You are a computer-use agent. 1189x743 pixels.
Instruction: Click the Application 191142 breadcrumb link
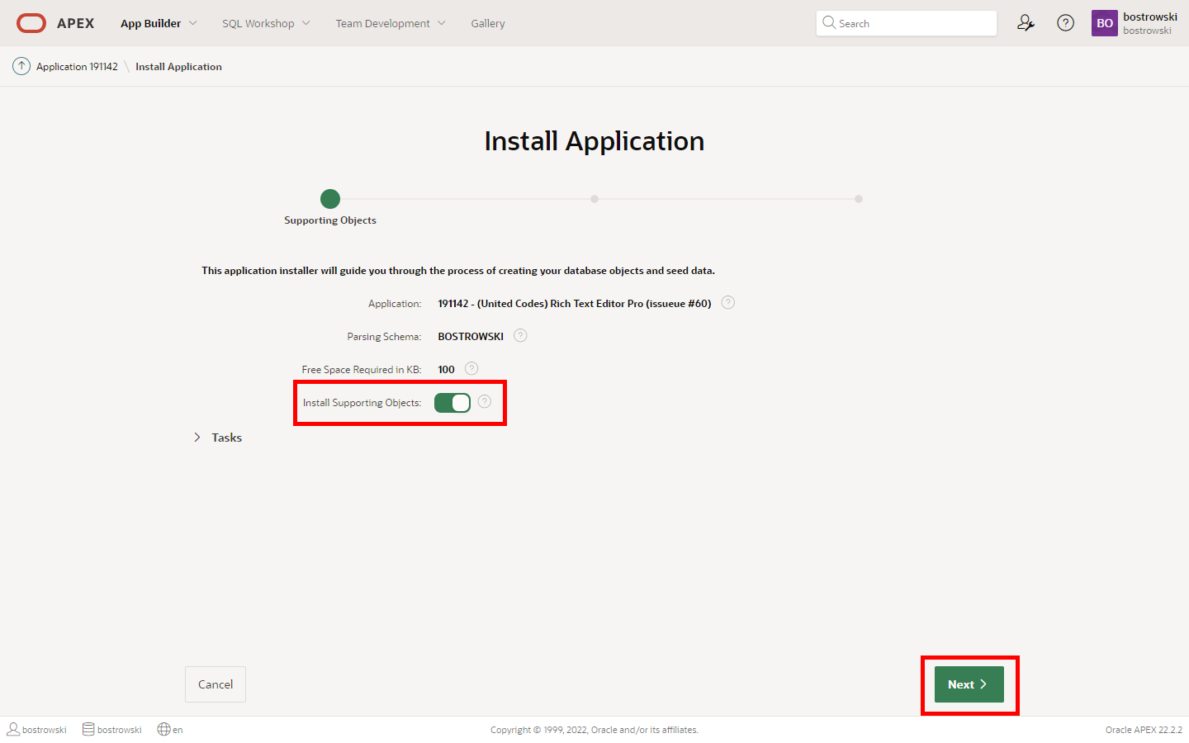point(77,67)
